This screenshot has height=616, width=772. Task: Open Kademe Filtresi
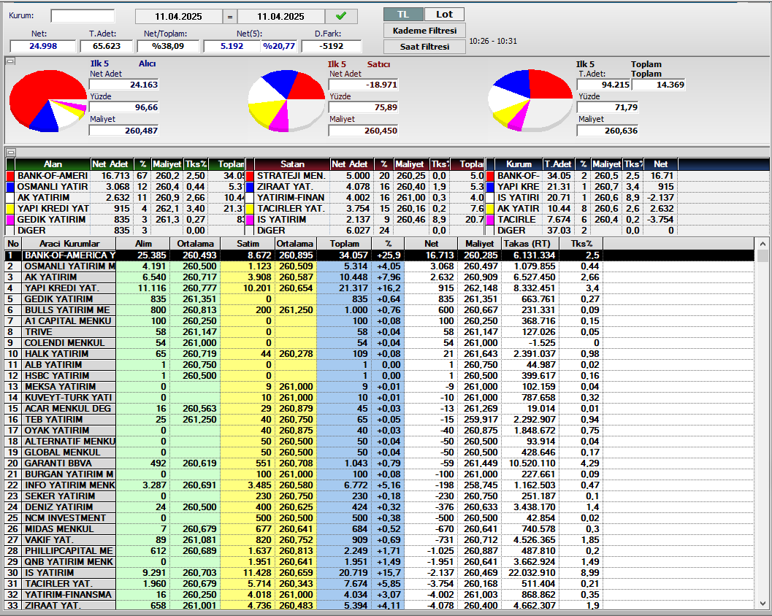(424, 31)
